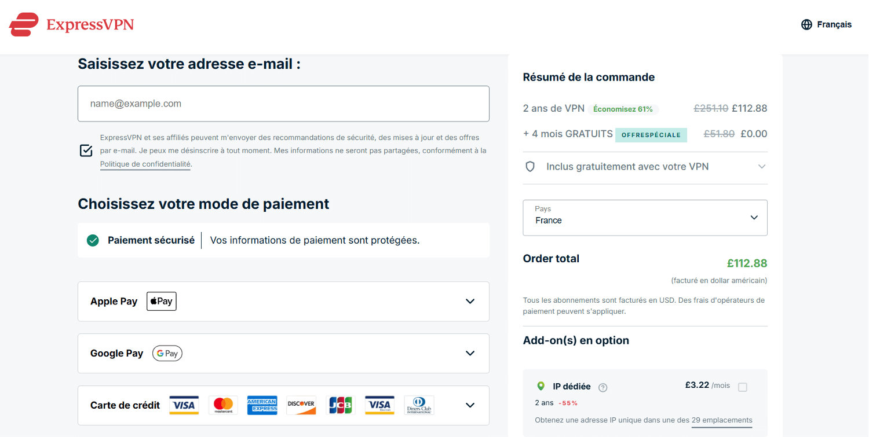The height and width of the screenshot is (437, 869).
Task: Click the Apple Pay logo badge
Action: [x=162, y=302]
